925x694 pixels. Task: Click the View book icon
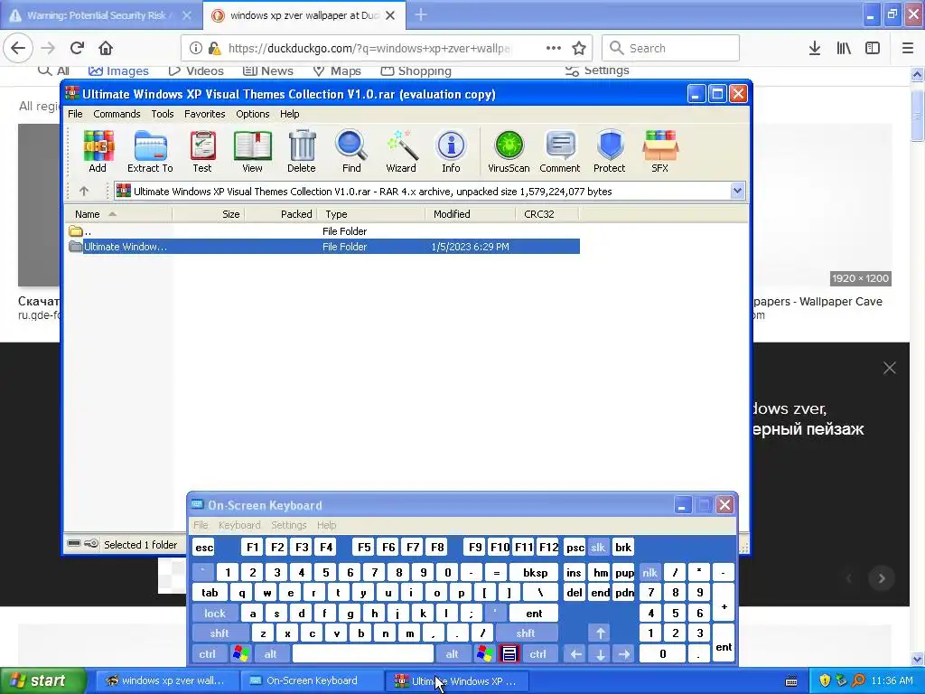pos(252,151)
